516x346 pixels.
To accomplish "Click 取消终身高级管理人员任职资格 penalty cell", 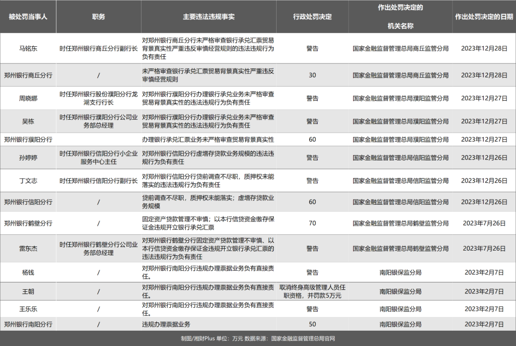I will coord(312,292).
